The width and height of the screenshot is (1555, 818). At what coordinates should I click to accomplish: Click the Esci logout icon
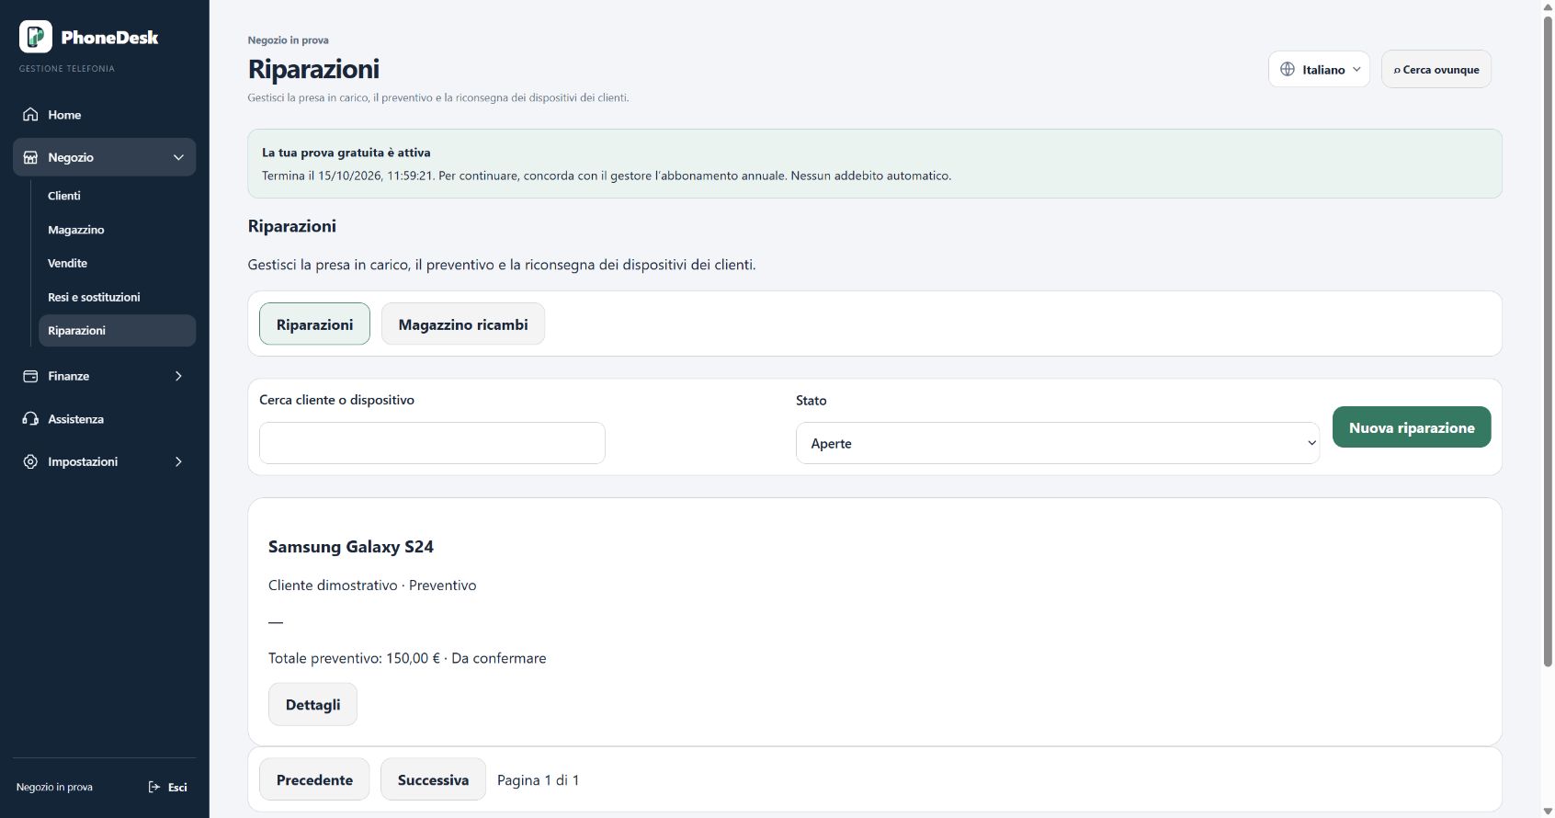(x=154, y=787)
